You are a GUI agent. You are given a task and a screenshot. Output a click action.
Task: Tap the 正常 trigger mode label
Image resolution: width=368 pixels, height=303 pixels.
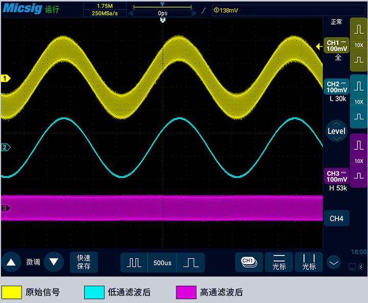click(336, 22)
